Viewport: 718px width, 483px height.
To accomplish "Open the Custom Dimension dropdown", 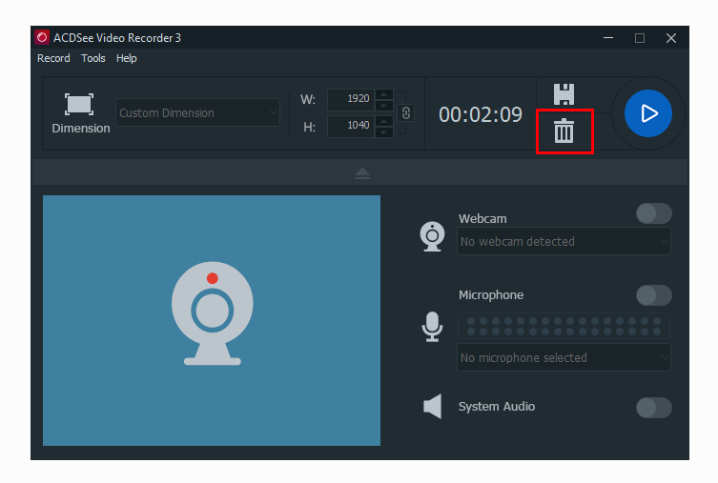I will tap(197, 112).
